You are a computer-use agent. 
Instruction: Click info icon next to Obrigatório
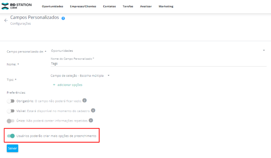tap(85, 100)
